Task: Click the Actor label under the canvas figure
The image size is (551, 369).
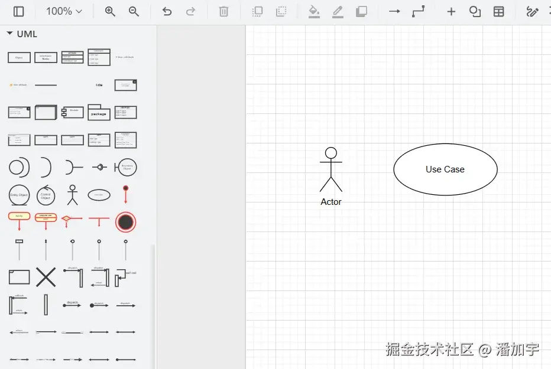Action: click(331, 202)
